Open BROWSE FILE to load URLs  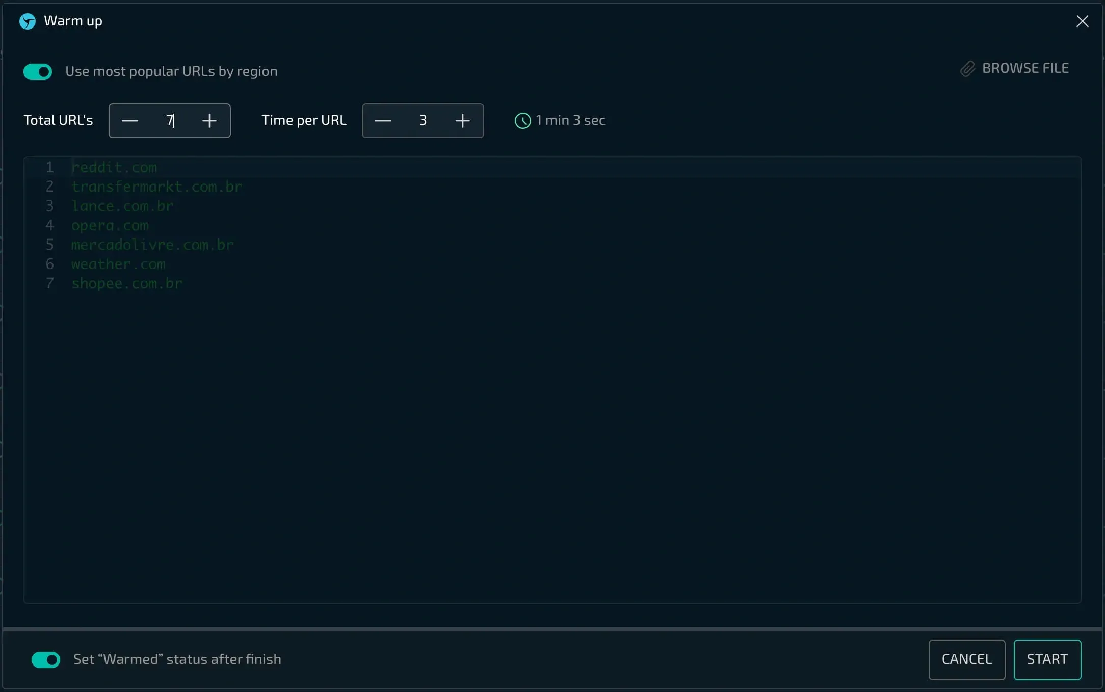point(1014,69)
